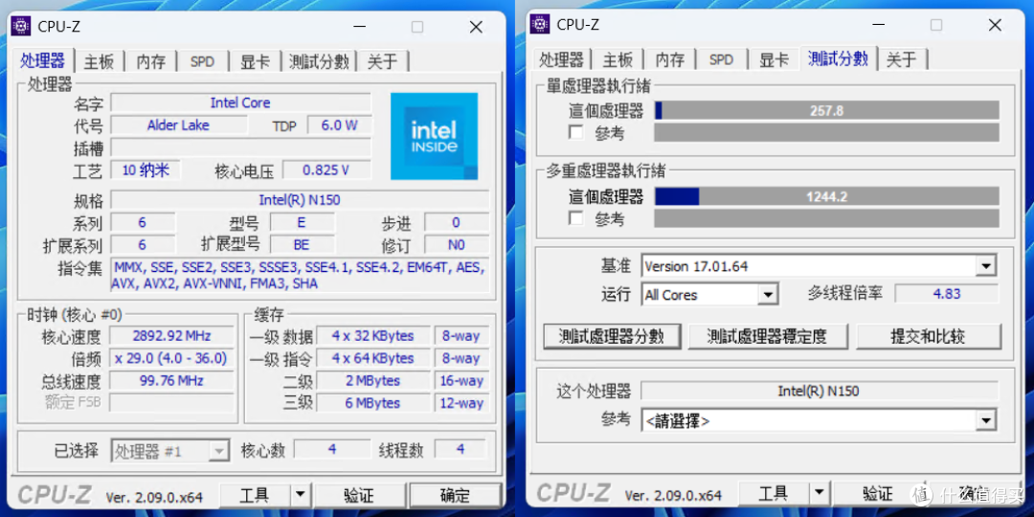Click the 二级 cache value 2 MBytes
The image size is (1034, 517).
[x=373, y=380]
